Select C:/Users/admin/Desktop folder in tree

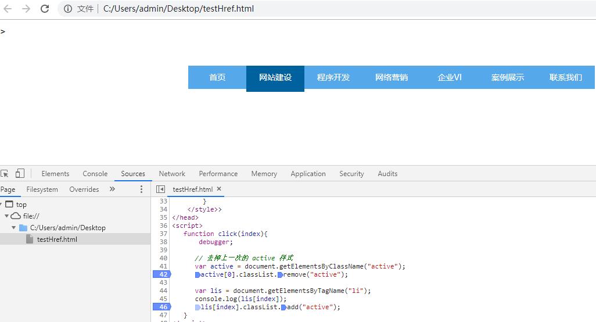click(67, 228)
